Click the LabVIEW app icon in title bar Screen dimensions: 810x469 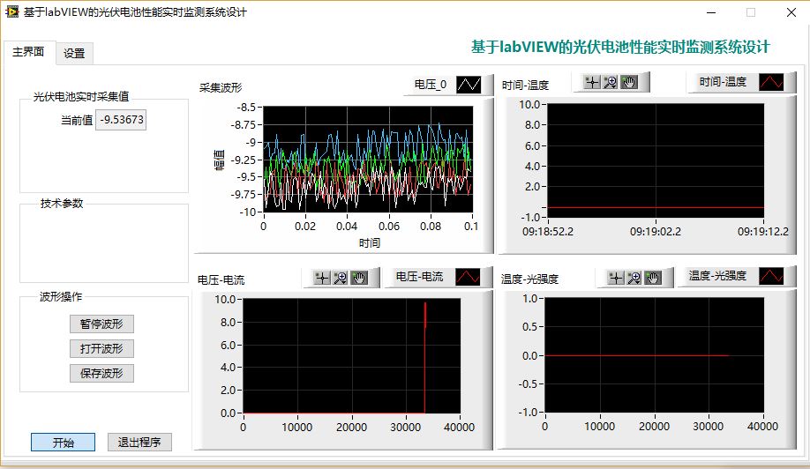(x=11, y=11)
